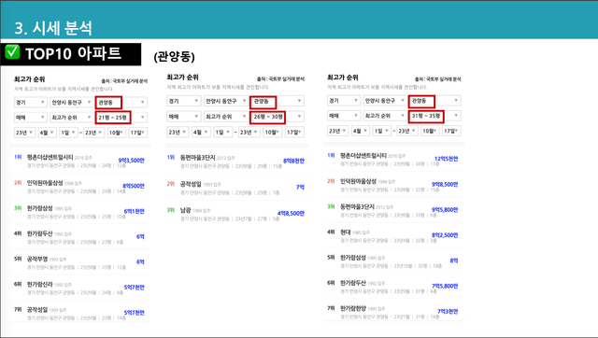Open 안양시 동안구 dropdown in the 21평~25평 panel

point(71,102)
